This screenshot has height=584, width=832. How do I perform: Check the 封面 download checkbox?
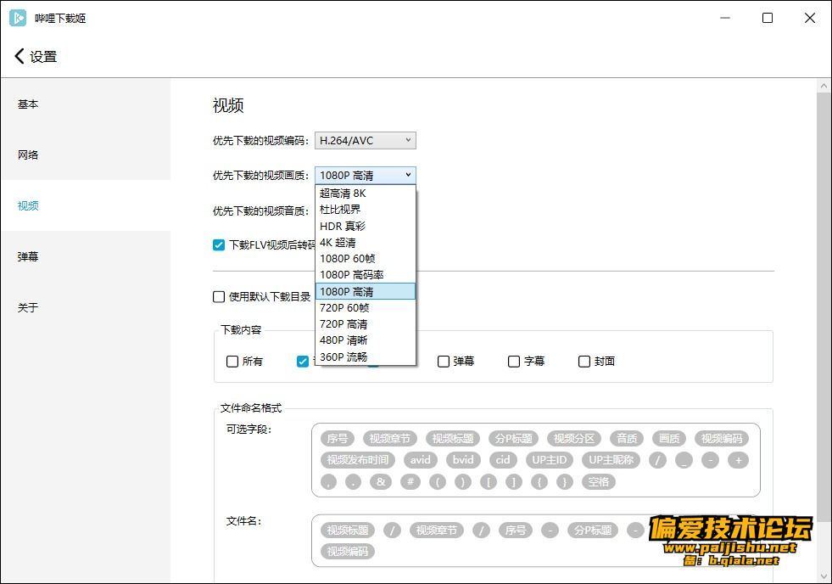(584, 362)
